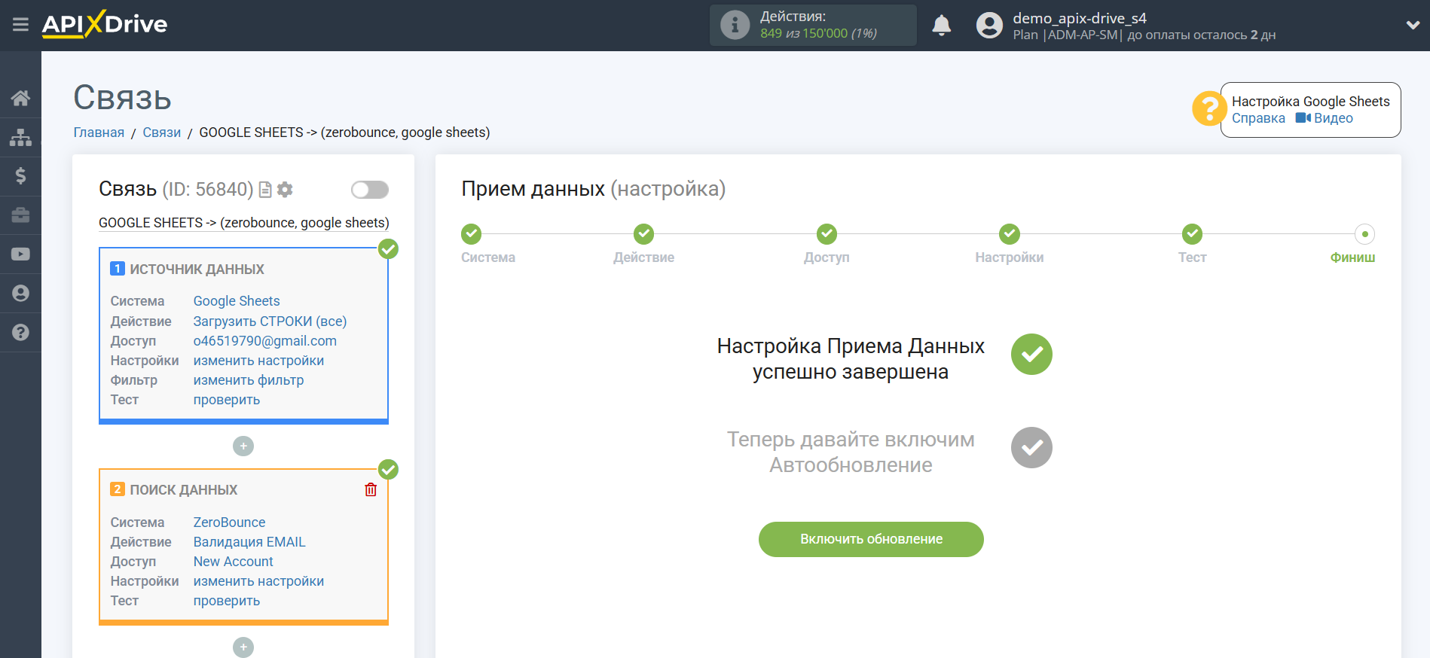Go to the Настройки step
The width and height of the screenshot is (1430, 658).
[x=1010, y=234]
